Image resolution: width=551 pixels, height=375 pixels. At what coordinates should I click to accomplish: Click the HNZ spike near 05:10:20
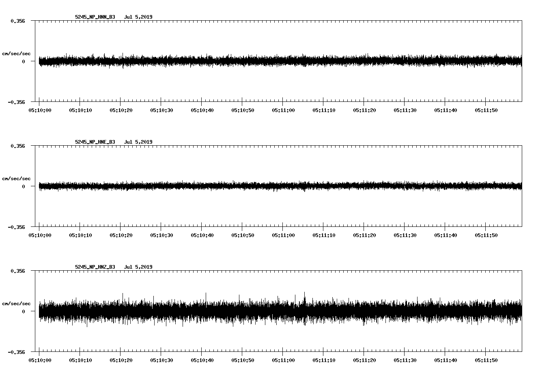tap(123, 297)
